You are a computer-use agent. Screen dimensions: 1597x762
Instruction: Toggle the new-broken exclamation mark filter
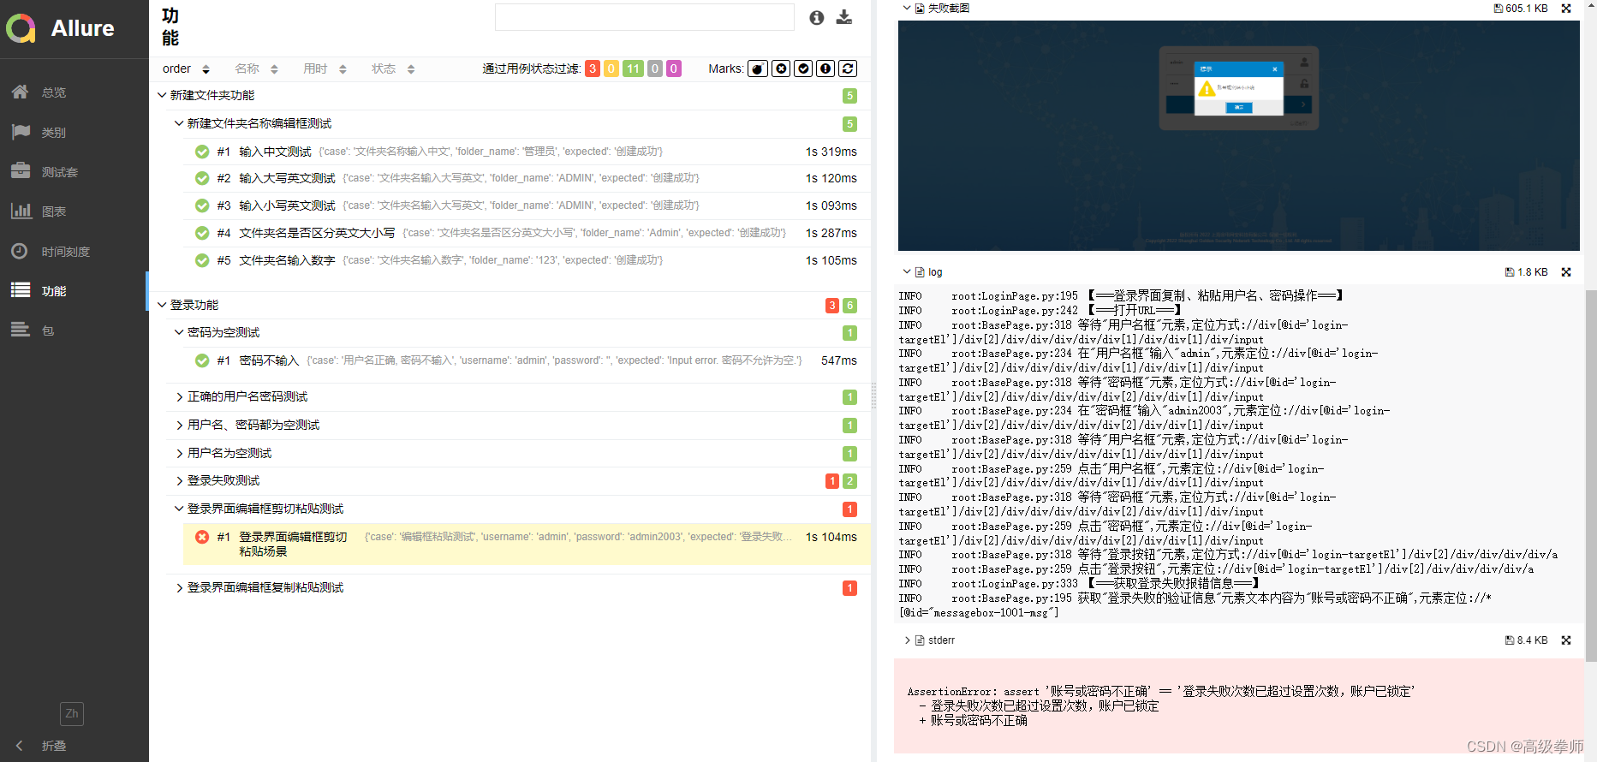(x=825, y=68)
